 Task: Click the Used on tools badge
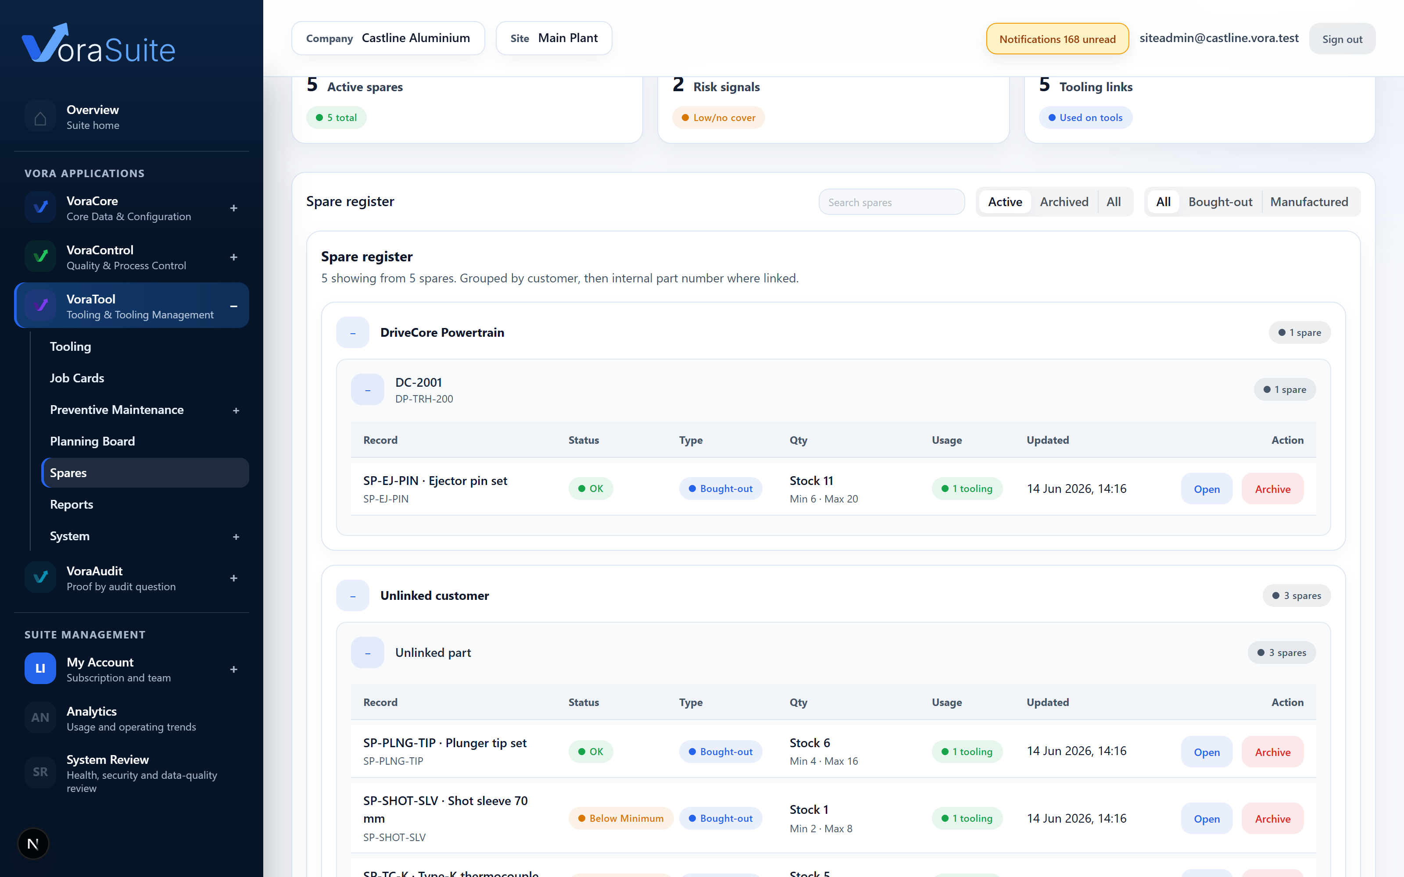[x=1085, y=118]
